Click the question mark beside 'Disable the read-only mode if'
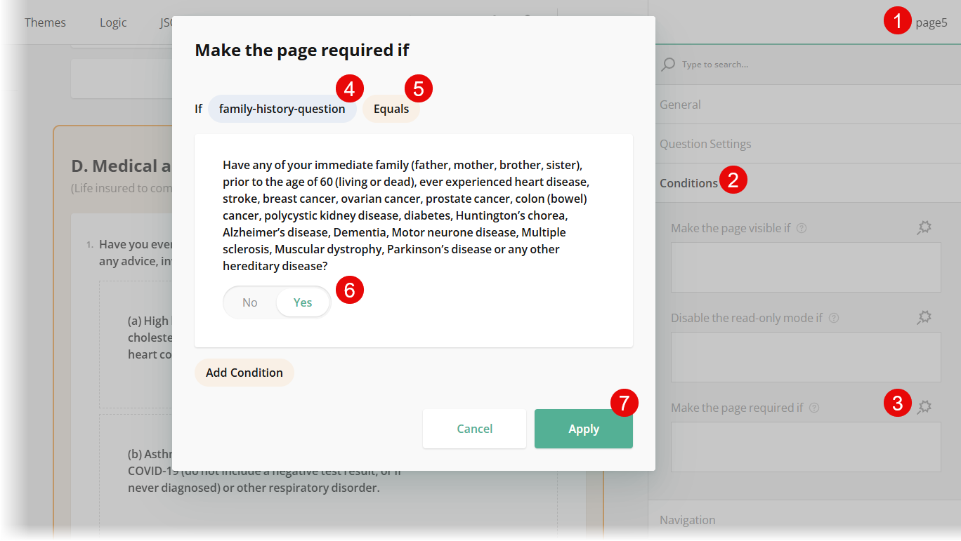 (x=833, y=317)
